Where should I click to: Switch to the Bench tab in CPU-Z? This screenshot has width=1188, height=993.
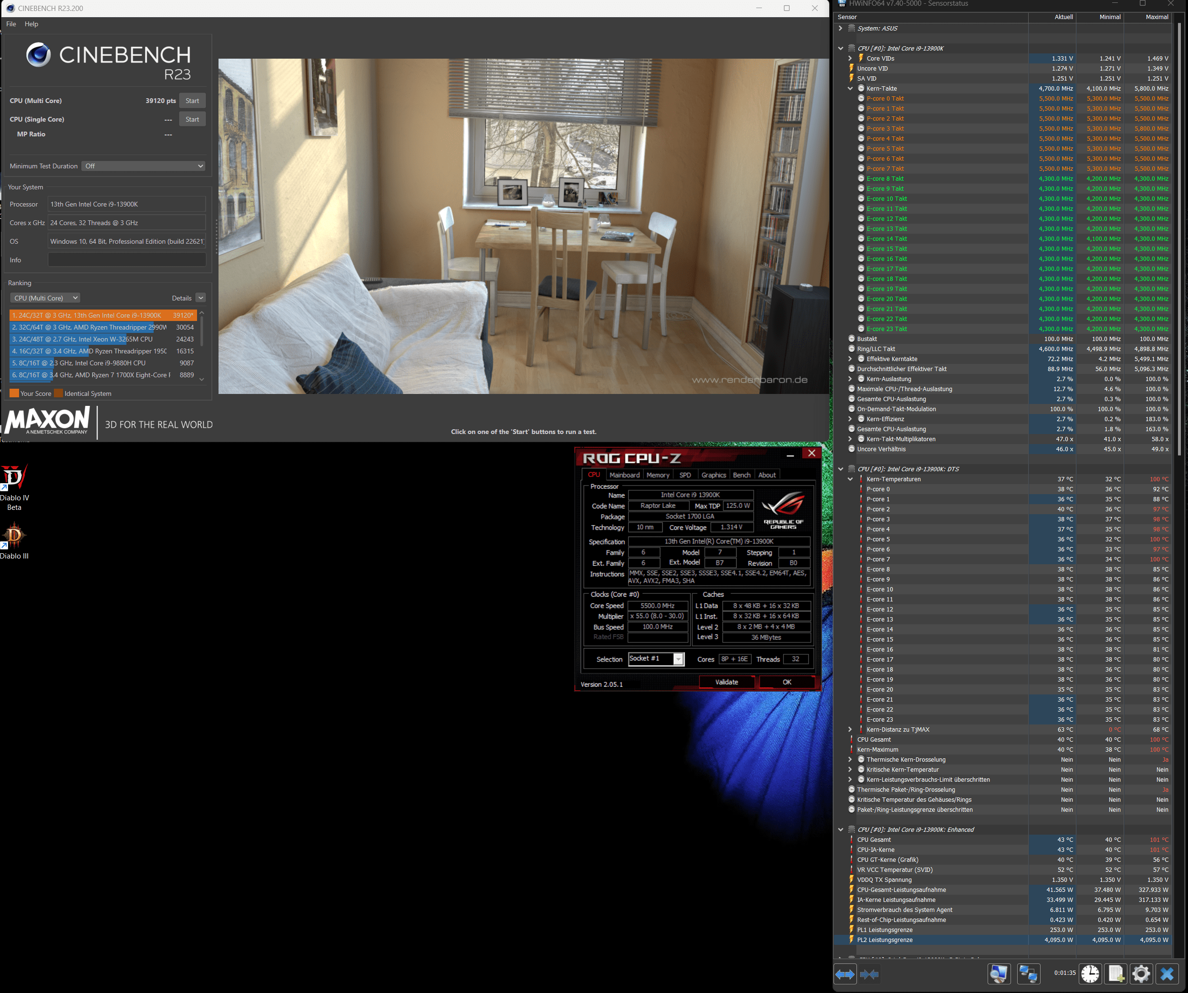click(741, 475)
